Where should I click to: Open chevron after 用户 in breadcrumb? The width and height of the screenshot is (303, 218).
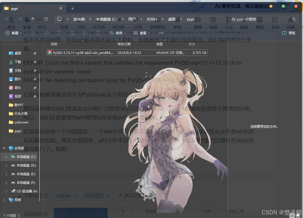pos(141,19)
